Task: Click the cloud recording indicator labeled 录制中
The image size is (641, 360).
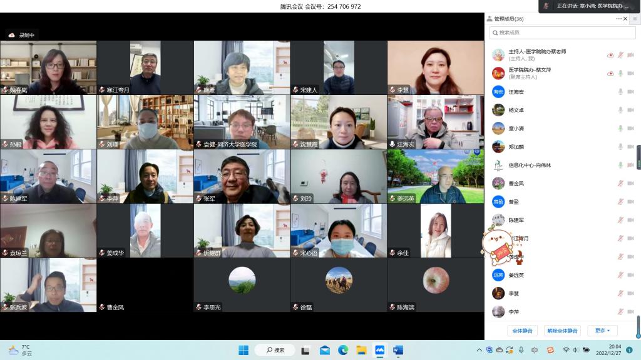Action: coord(23,35)
